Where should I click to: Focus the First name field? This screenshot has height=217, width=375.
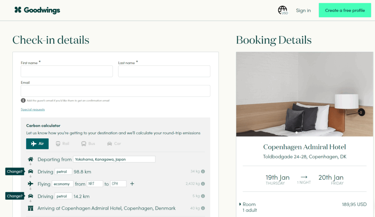[x=67, y=71]
